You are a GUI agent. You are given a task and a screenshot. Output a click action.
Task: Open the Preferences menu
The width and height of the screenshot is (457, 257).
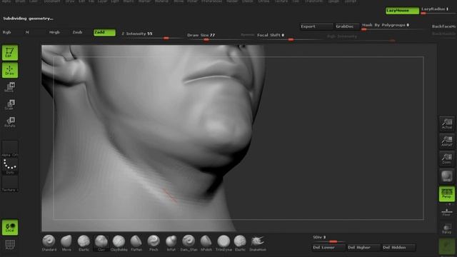tap(212, 1)
